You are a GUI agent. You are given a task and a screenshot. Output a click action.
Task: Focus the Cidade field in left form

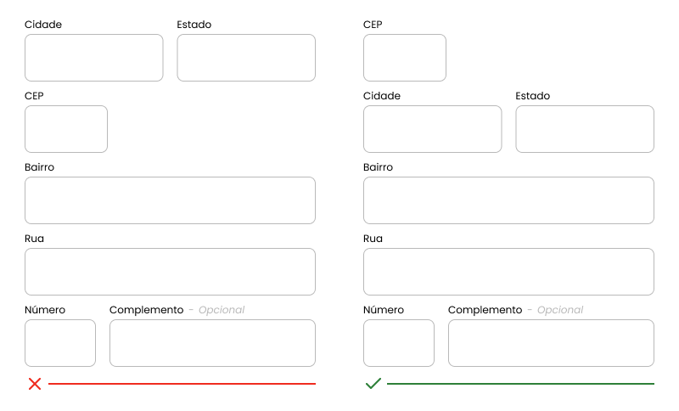coord(94,58)
